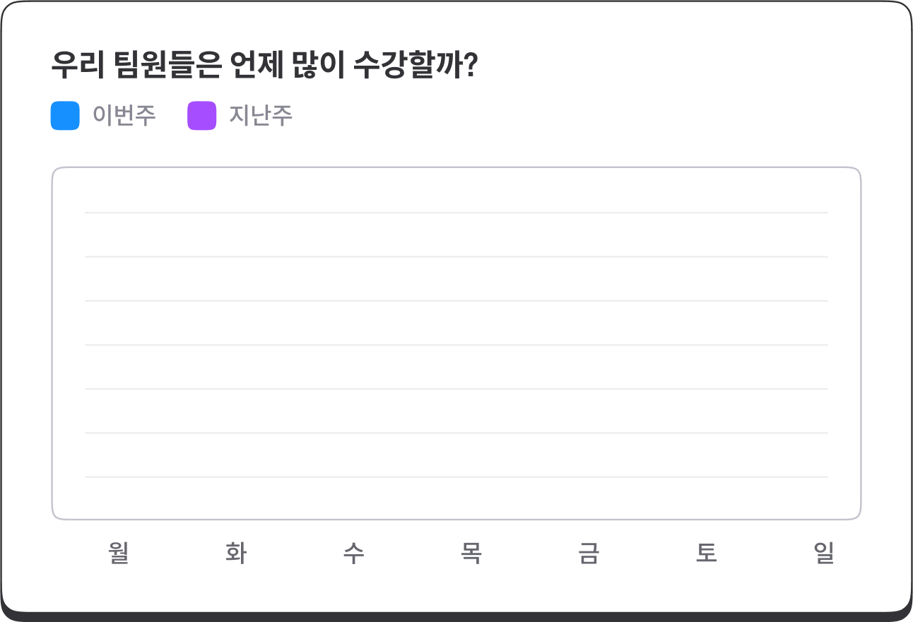Choose the 토 day label

pyautogui.click(x=706, y=553)
